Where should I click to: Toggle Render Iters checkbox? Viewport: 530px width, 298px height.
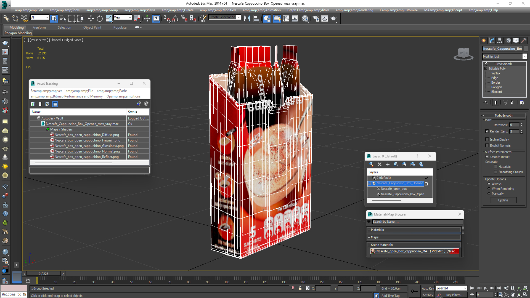(487, 131)
